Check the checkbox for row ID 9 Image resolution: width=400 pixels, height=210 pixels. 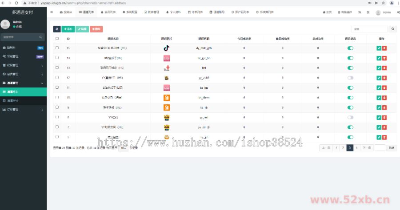pos(57,107)
